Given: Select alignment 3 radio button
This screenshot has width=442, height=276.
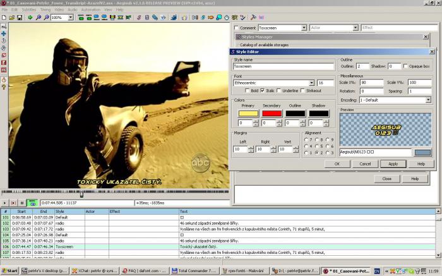Looking at the screenshot, I should point(328,153).
